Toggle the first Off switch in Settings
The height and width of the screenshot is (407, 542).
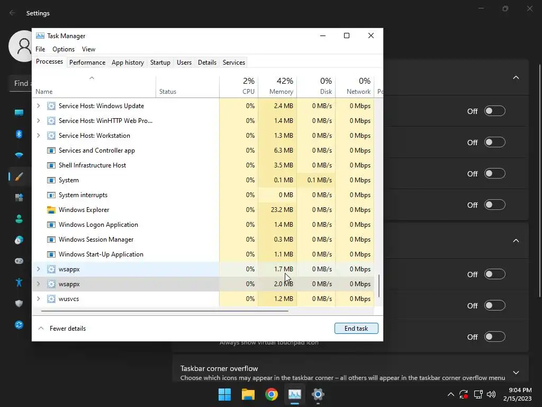pos(495,111)
